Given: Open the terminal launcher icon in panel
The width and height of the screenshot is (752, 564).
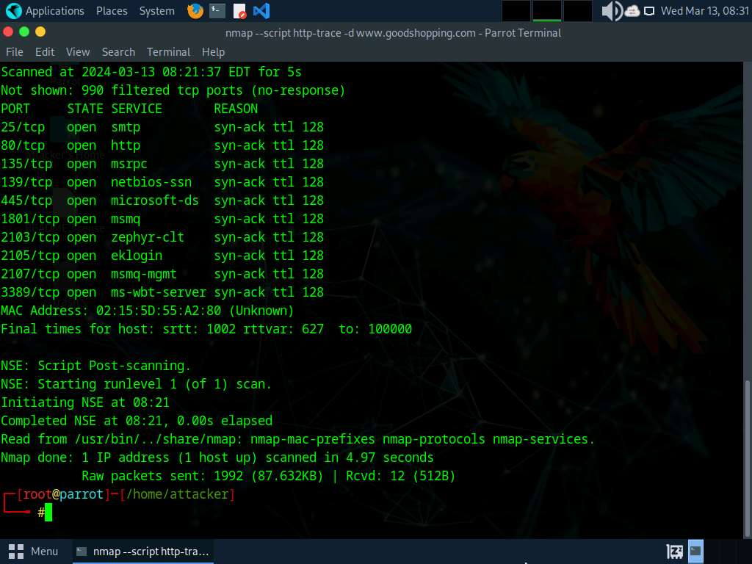Looking at the screenshot, I should click(x=217, y=11).
